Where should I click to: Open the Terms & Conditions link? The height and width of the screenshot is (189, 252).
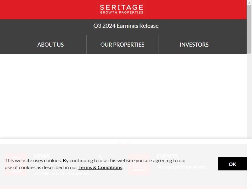100,168
